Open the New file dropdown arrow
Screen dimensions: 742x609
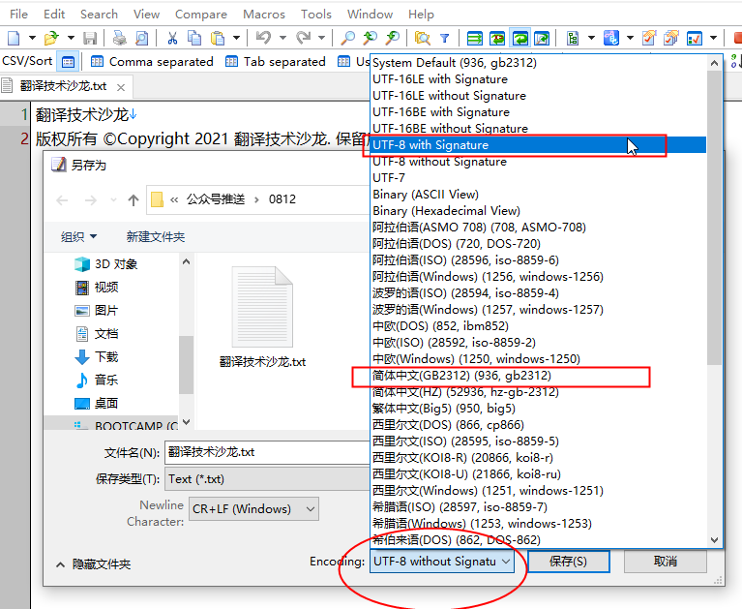coord(32,38)
